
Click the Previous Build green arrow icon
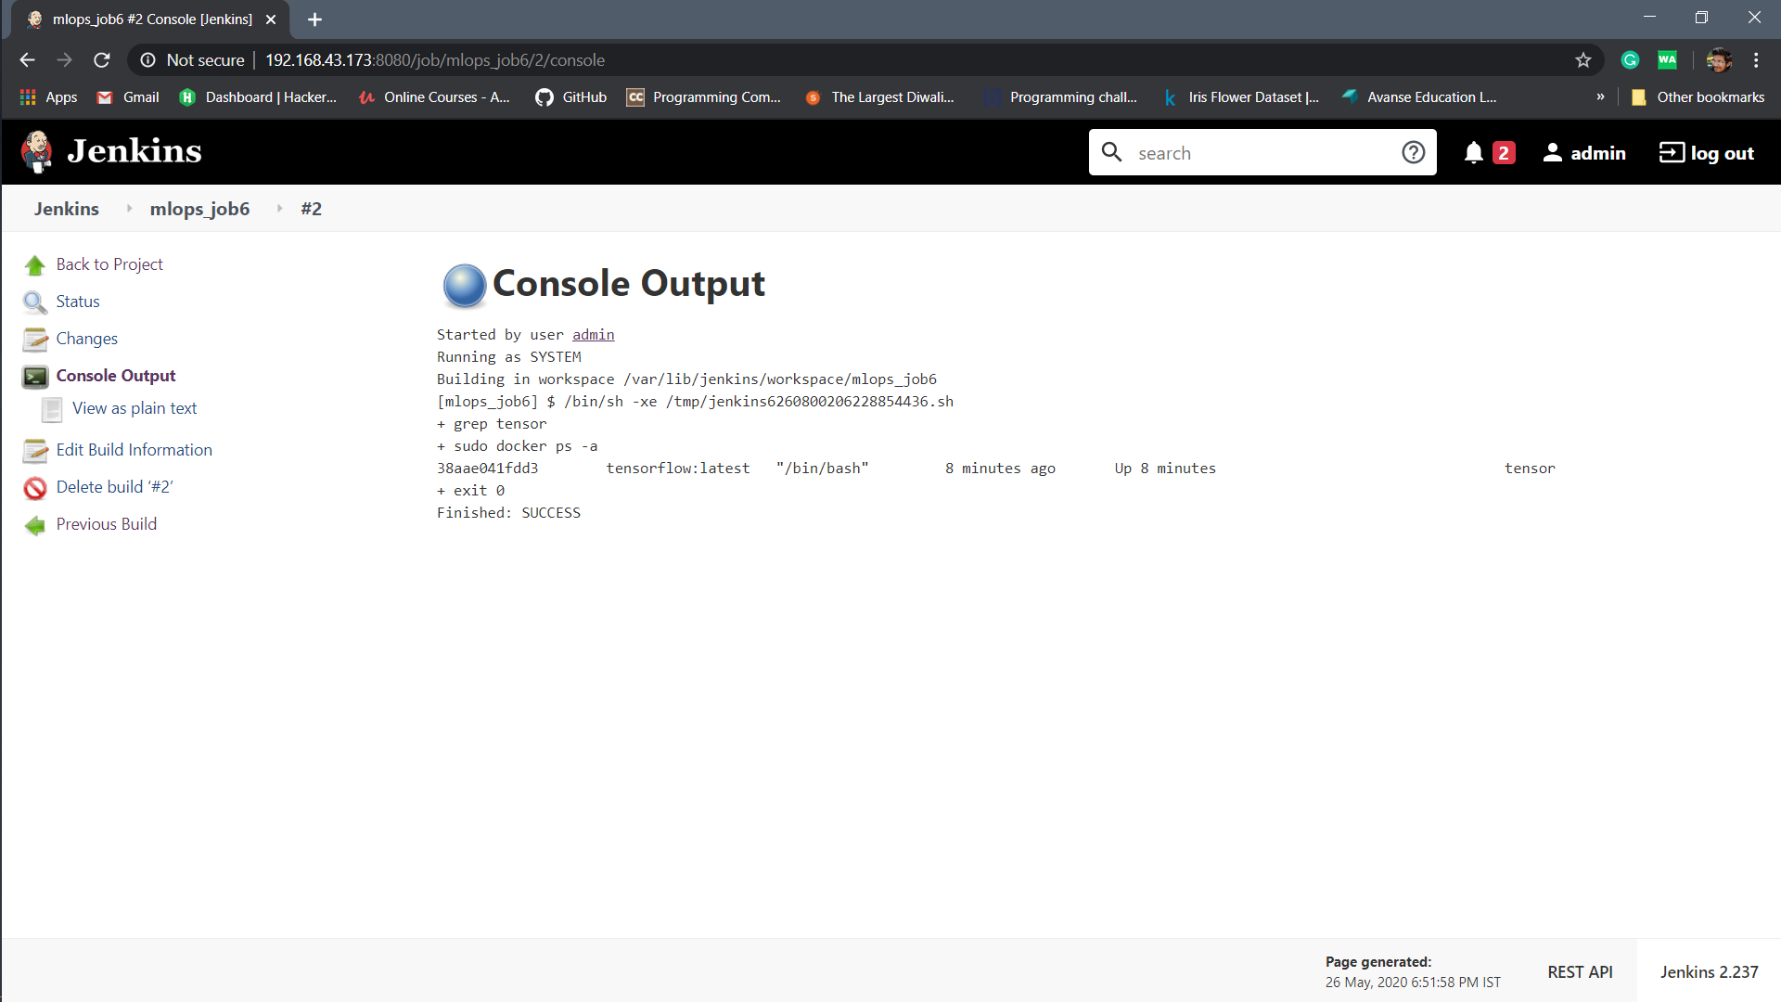pyautogui.click(x=35, y=525)
